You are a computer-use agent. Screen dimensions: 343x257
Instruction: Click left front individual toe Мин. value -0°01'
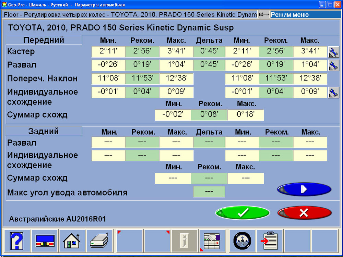[x=108, y=92]
